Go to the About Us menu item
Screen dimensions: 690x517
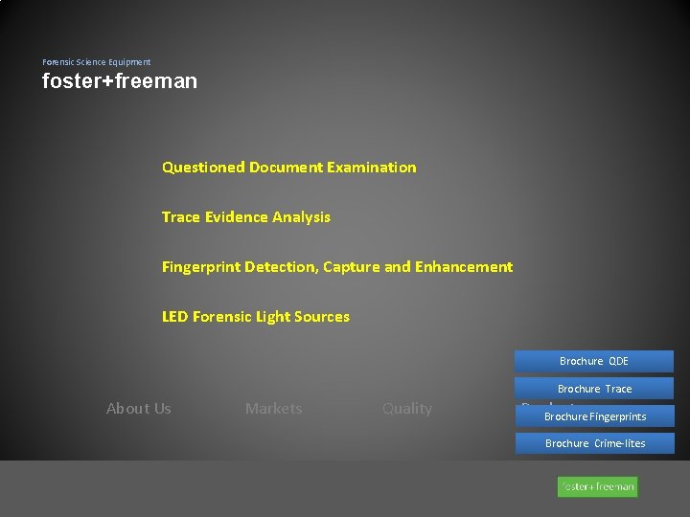[139, 409]
